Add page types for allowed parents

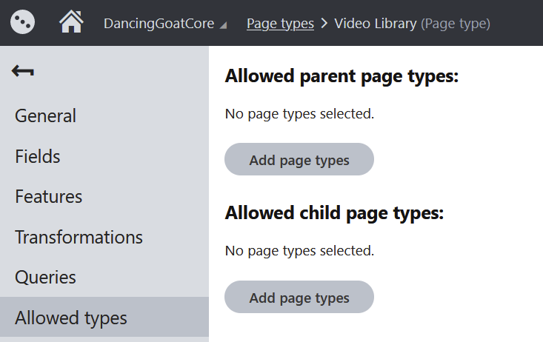point(299,159)
